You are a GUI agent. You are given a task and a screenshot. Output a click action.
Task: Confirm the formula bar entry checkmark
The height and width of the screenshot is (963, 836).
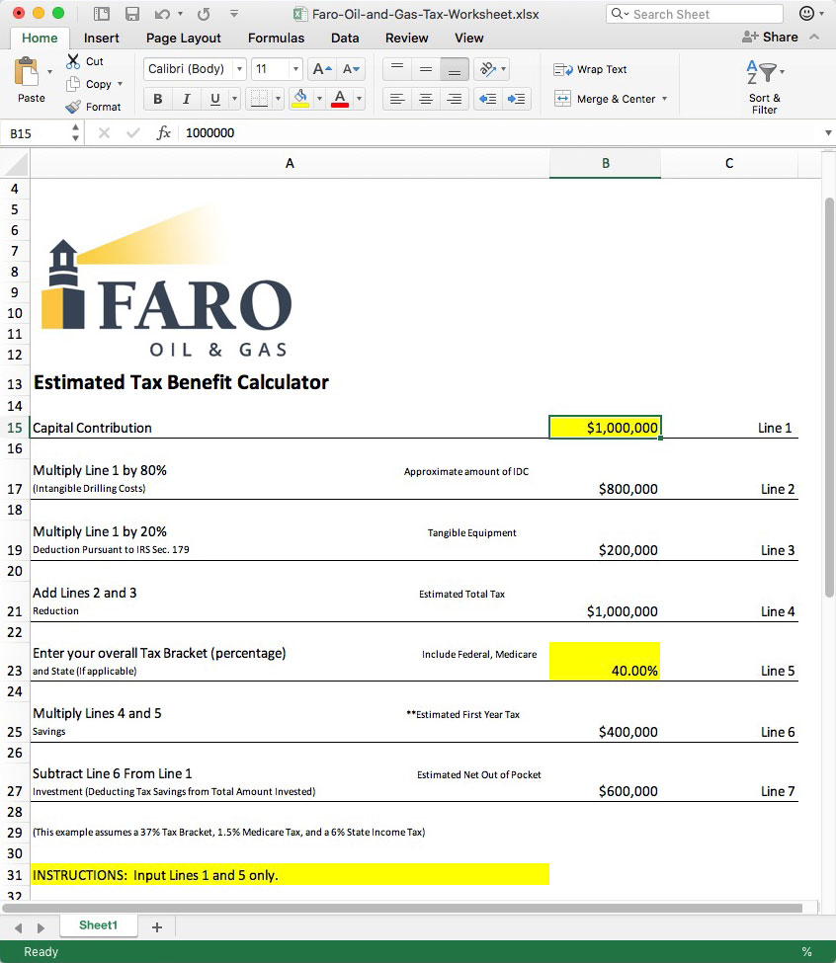[132, 132]
